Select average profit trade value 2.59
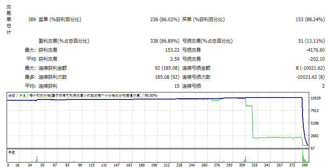The image size is (328, 168). pyautogui.click(x=175, y=59)
